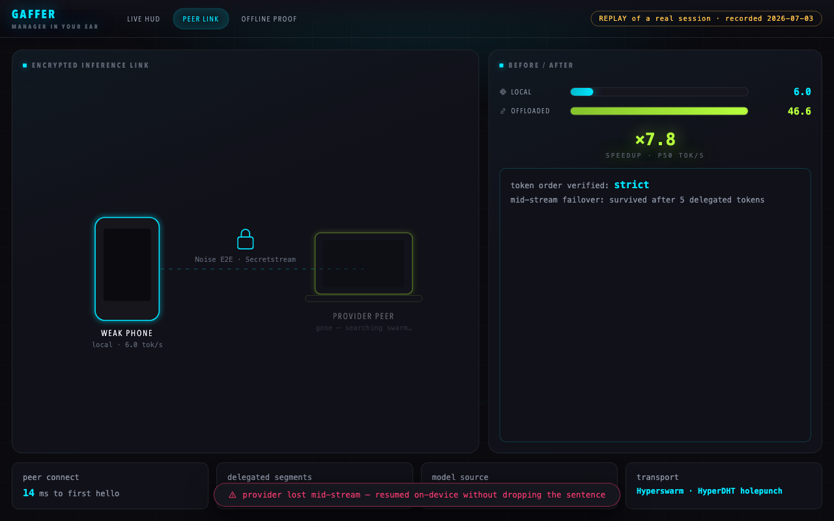Click the offloaded 46.6 value
834x521 pixels.
(x=799, y=111)
